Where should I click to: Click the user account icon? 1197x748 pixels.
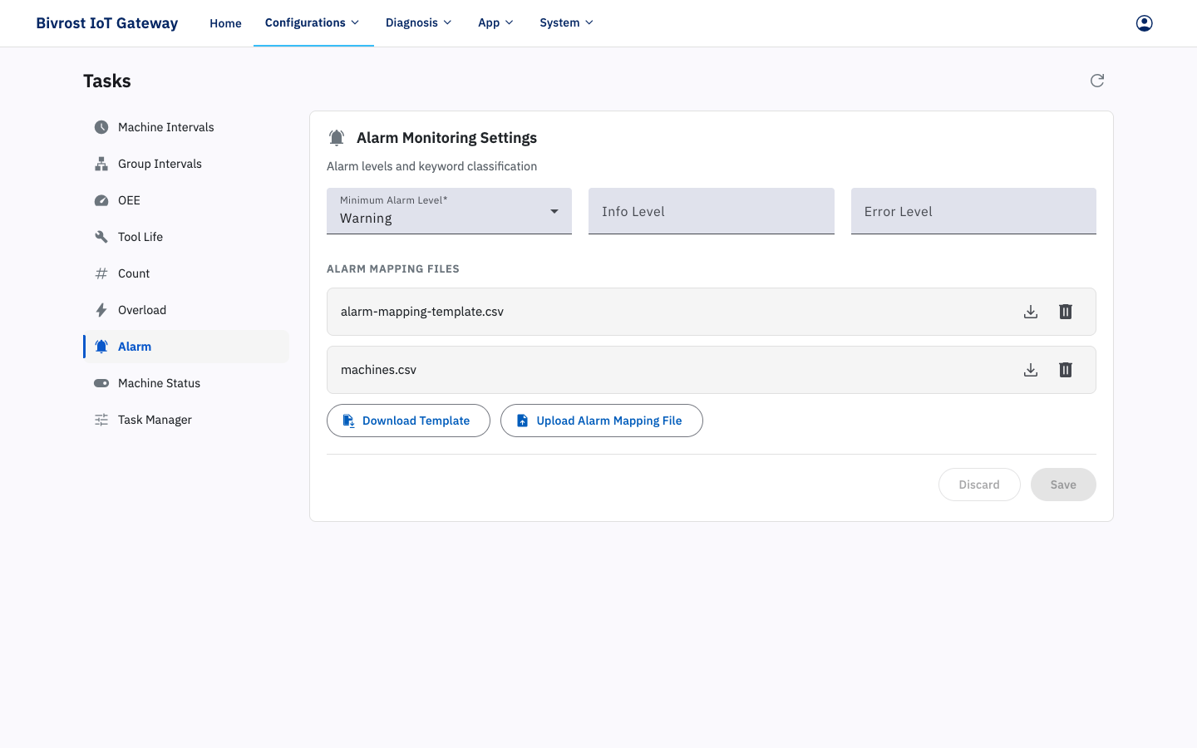(1144, 23)
